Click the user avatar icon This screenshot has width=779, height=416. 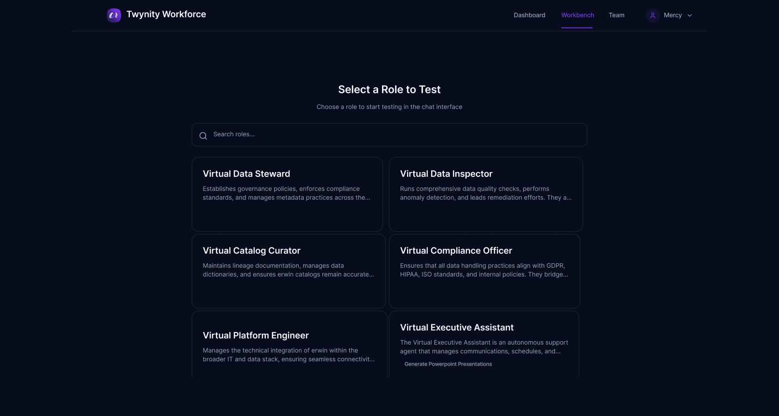(652, 15)
